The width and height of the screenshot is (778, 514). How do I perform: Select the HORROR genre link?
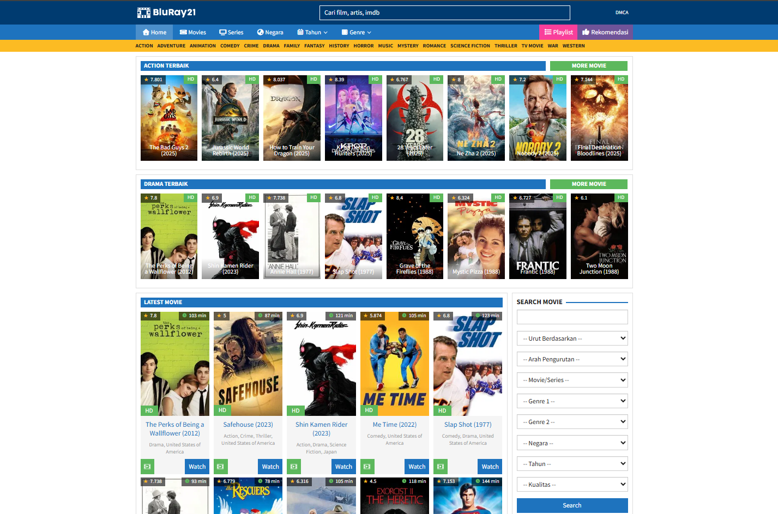[x=364, y=46]
